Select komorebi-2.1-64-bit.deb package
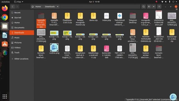 pyautogui.click(x=107, y=52)
